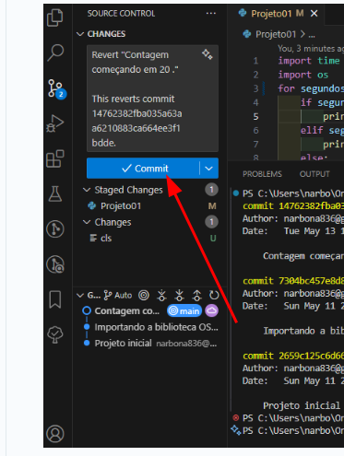Open the Bookmarks view in activity bar
The image size is (344, 456).
pyautogui.click(x=55, y=299)
